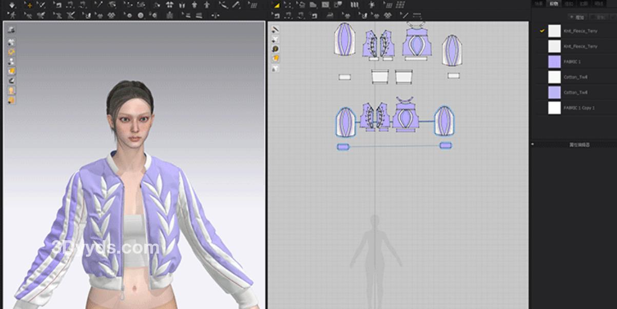Select the yellow Transform Pattern arrow tool
The width and height of the screenshot is (617, 309).
(x=276, y=5)
